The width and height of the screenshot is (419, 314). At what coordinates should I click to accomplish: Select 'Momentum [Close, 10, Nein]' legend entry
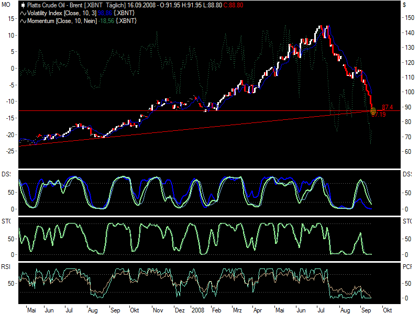pos(62,21)
